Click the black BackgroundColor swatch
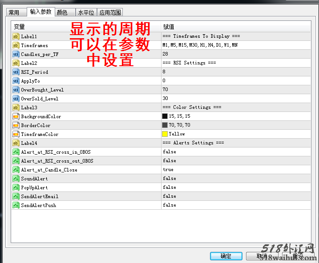This screenshot has width=319, height=263. 165,116
